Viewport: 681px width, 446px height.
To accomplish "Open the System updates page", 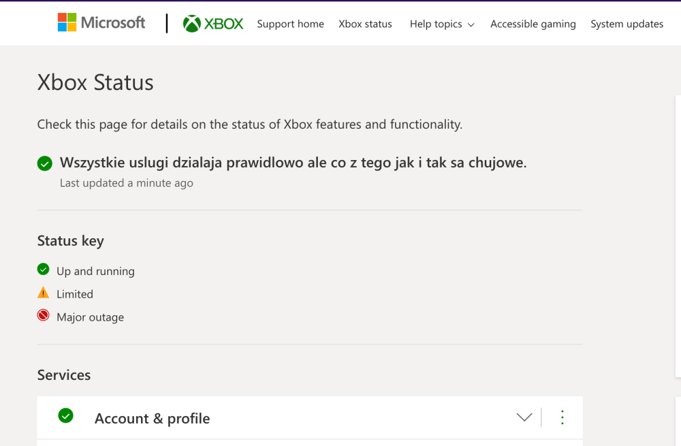I will 627,24.
